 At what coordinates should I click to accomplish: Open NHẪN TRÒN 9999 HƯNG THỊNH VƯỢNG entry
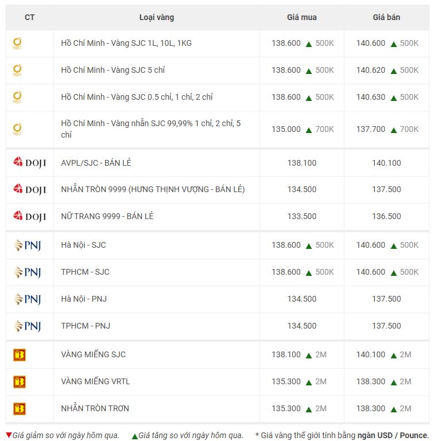pos(153,189)
